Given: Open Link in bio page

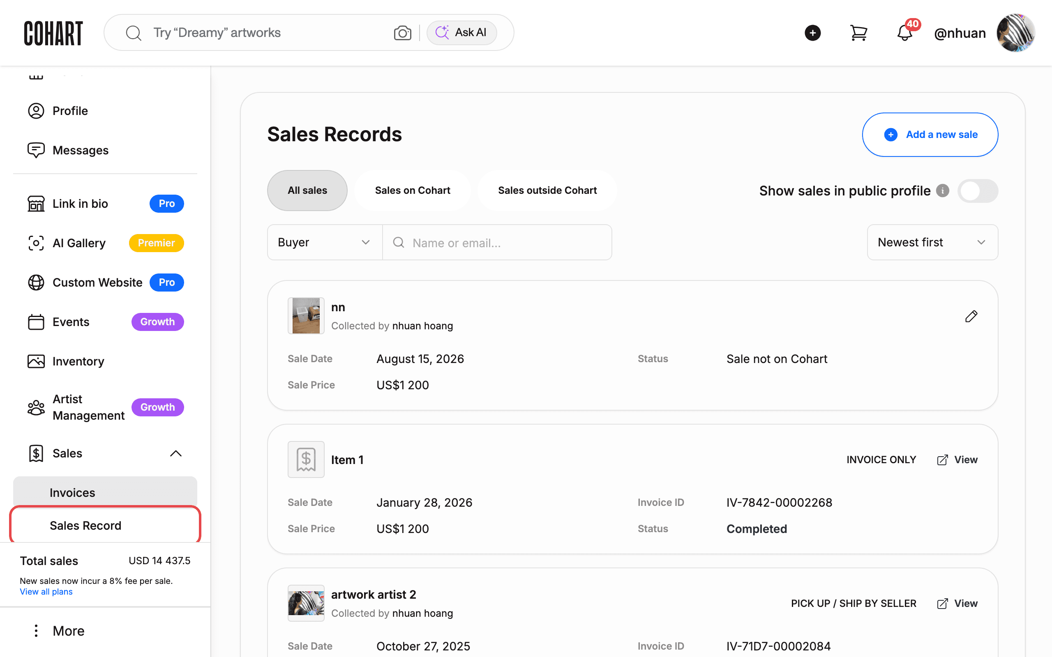Looking at the screenshot, I should [x=105, y=204].
